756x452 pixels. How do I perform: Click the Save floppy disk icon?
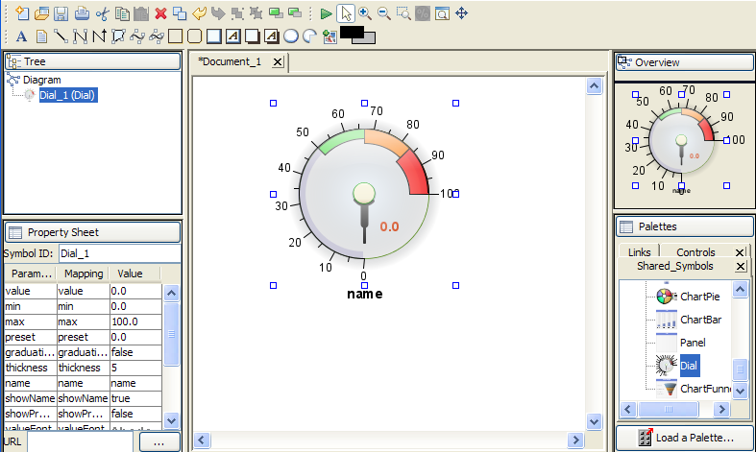click(x=61, y=14)
